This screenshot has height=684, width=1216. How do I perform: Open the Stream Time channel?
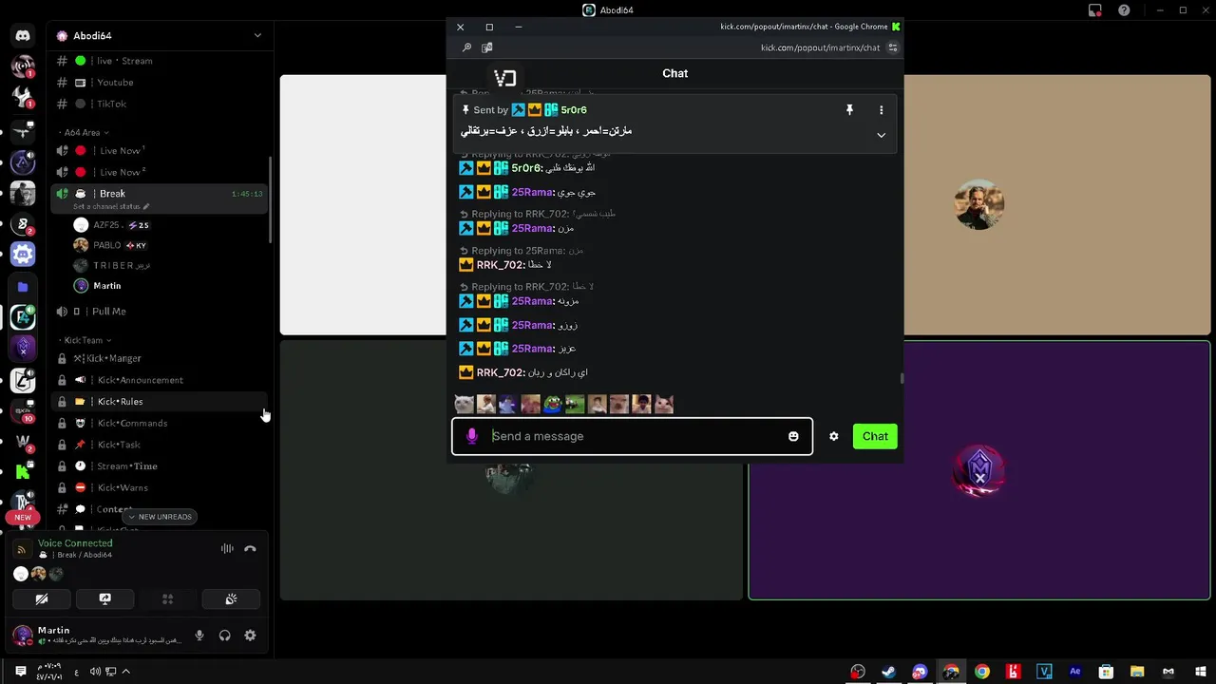tap(159, 466)
